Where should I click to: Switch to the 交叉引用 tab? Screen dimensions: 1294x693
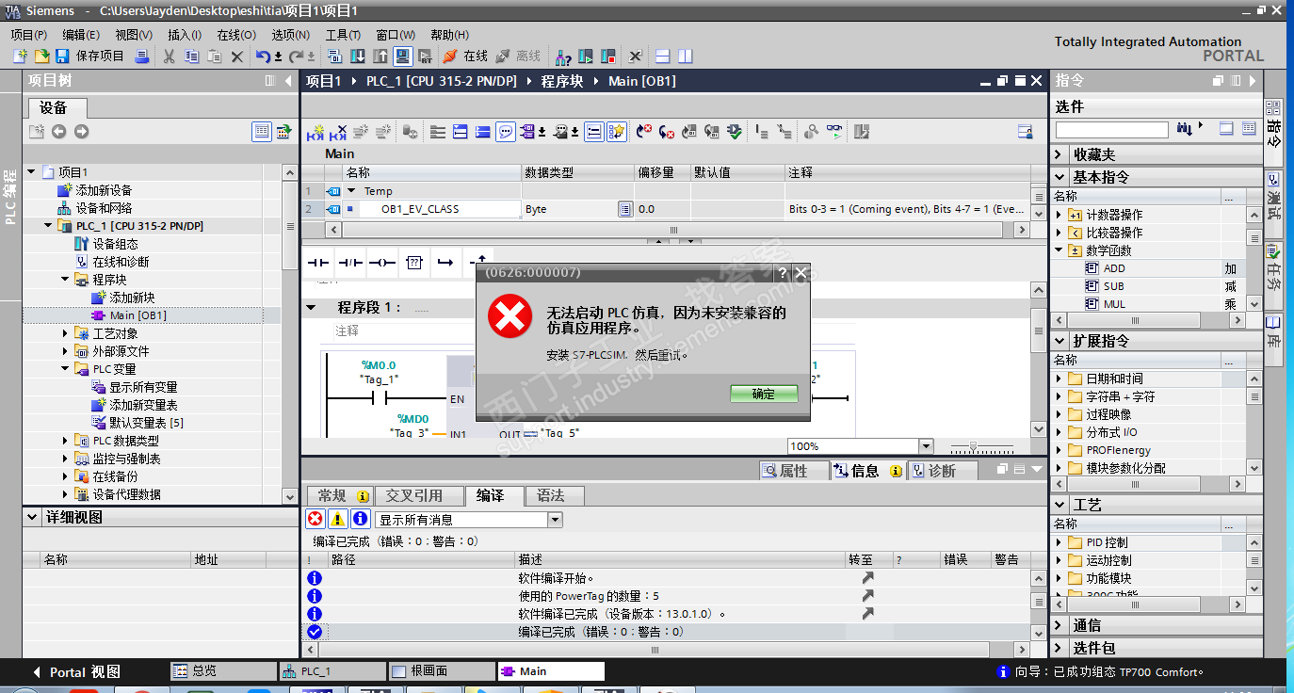click(x=420, y=495)
